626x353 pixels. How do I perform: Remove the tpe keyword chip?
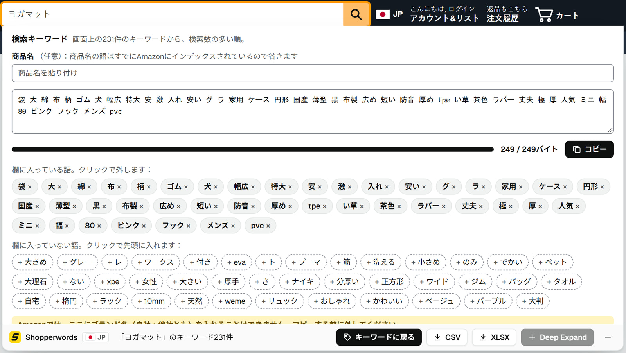(x=317, y=206)
